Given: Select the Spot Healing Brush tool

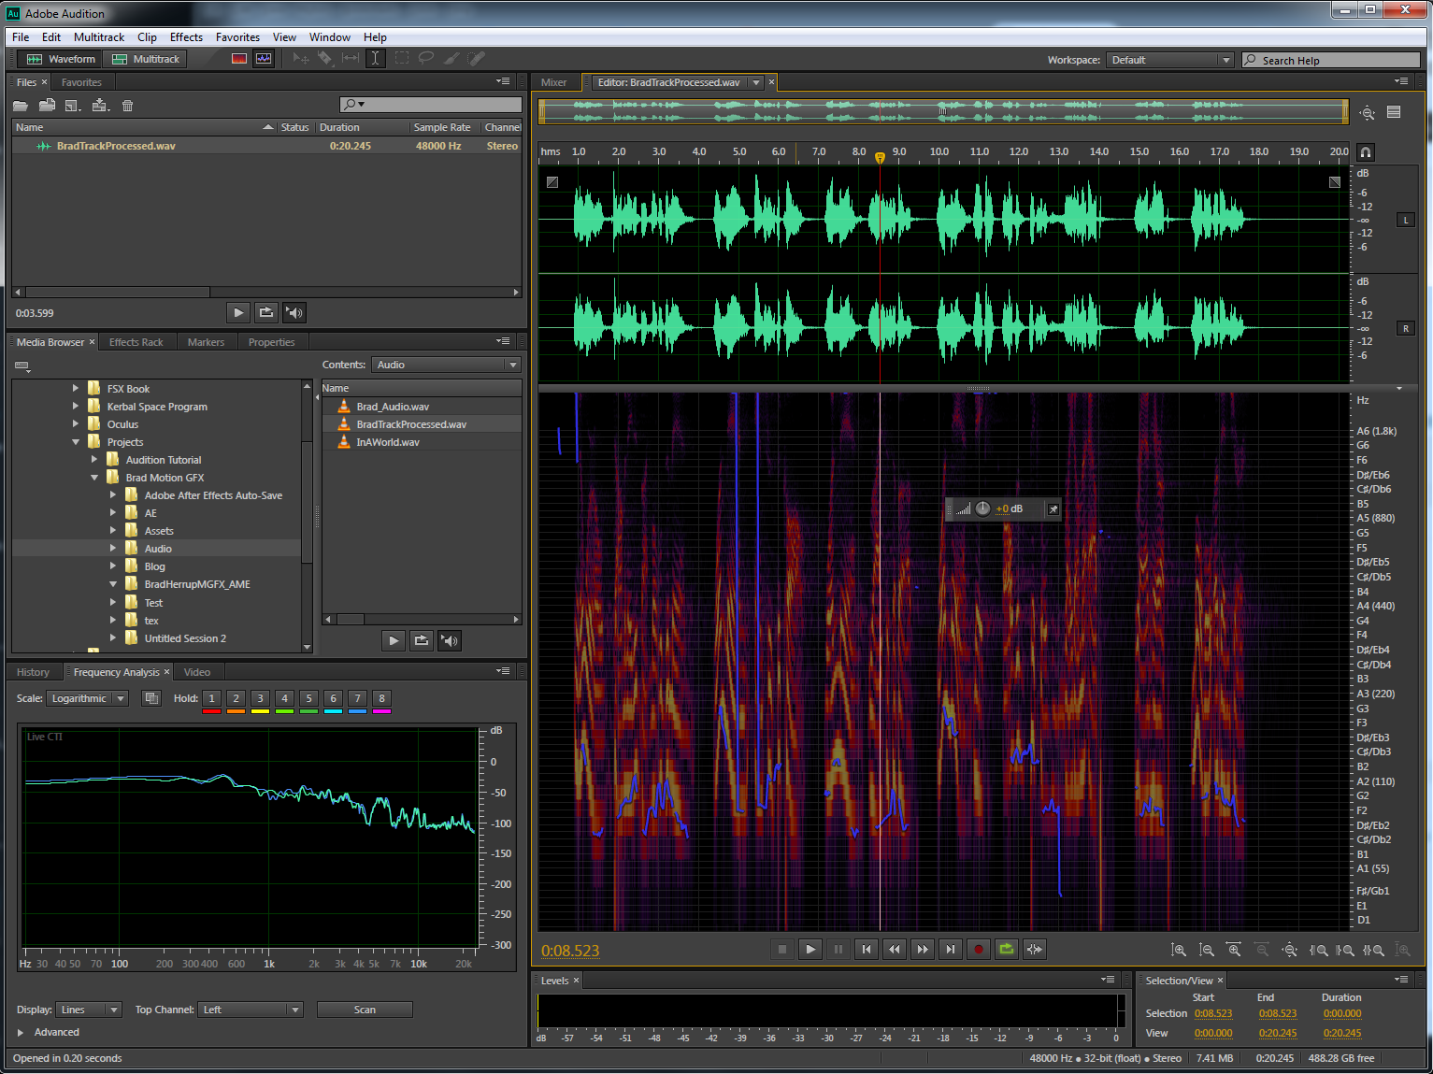Looking at the screenshot, I should 476,59.
